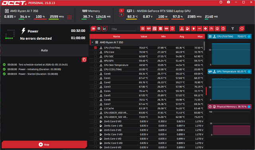The height and width of the screenshot is (150, 255).
Task: Switch to the graph-only monitoring view
Action: click(x=104, y=29)
